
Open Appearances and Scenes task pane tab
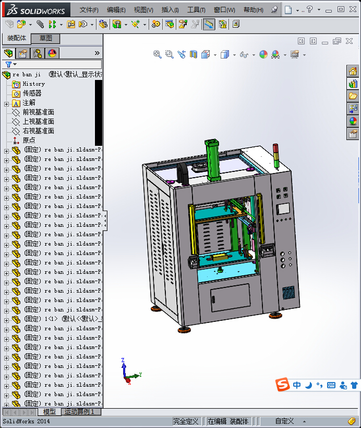pos(353,121)
